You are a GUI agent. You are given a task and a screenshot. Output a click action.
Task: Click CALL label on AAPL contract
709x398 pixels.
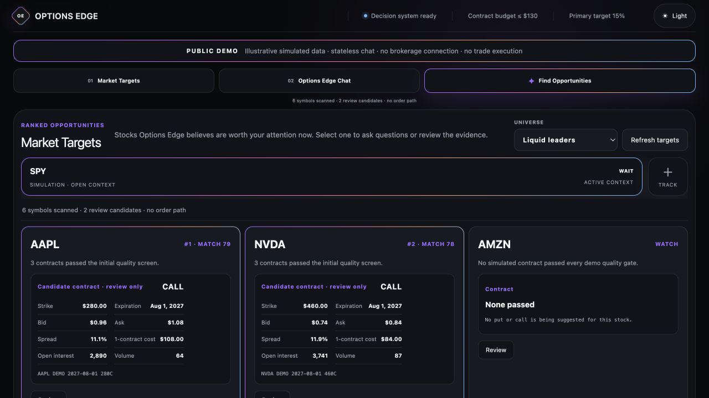point(173,286)
